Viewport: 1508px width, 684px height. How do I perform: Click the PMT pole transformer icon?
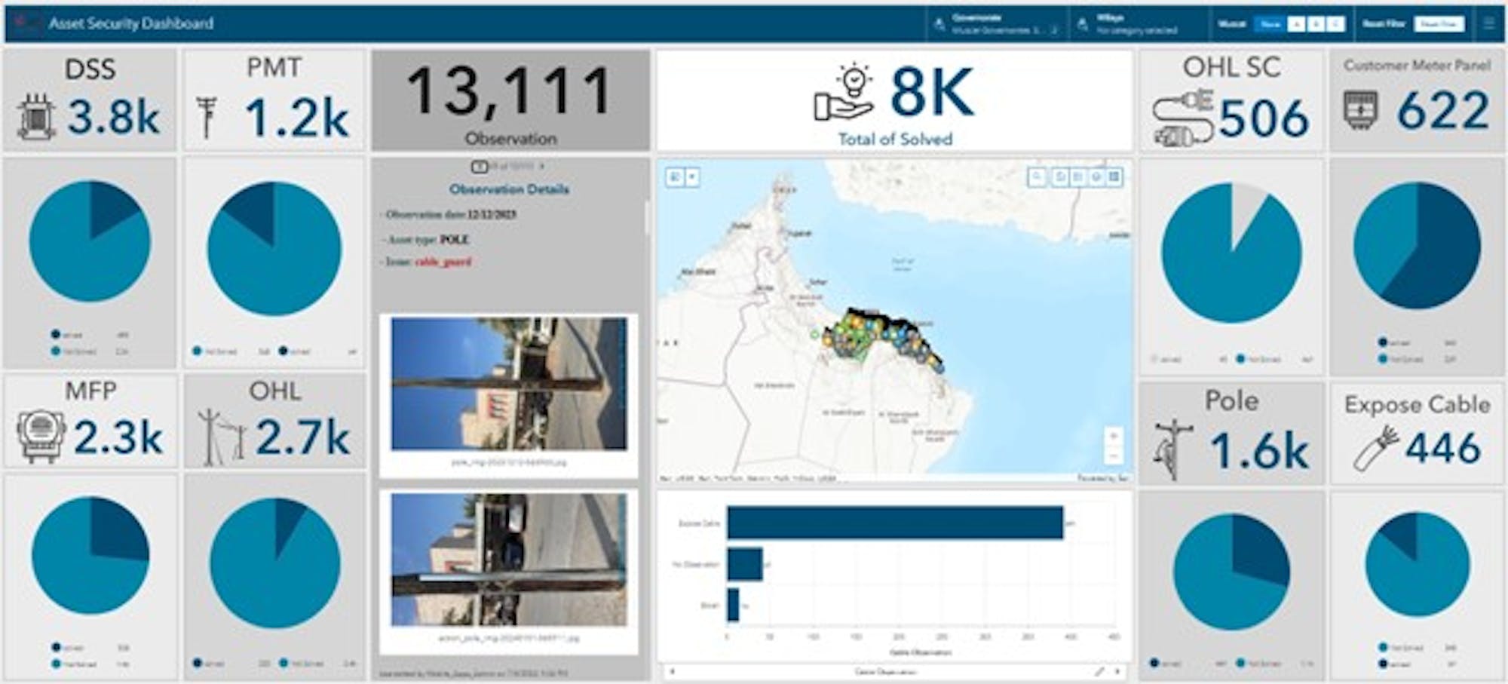point(206,118)
